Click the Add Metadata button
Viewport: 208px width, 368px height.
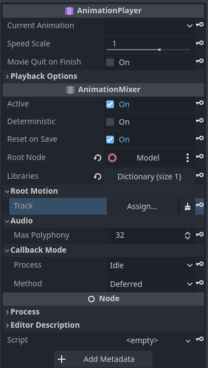click(x=103, y=359)
